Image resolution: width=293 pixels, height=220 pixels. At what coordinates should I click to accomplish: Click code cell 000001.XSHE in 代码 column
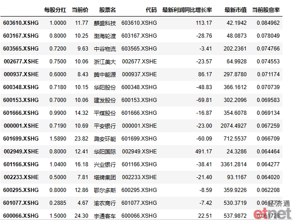pos(140,126)
